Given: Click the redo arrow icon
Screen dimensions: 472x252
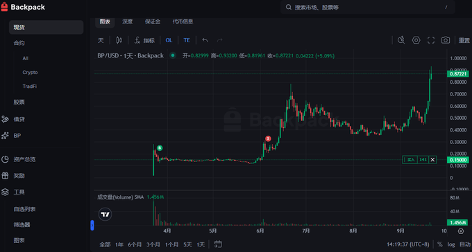Looking at the screenshot, I should 220,40.
